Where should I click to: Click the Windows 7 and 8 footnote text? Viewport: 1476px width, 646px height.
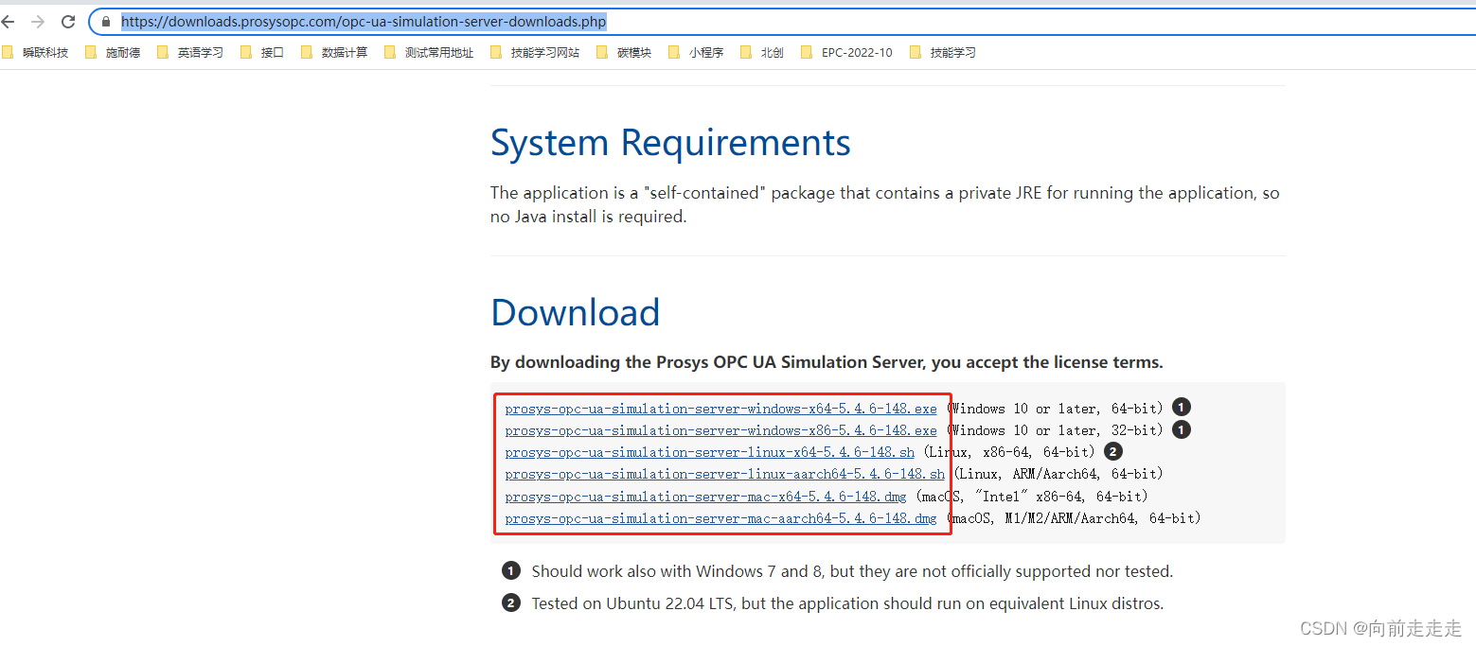tap(852, 571)
